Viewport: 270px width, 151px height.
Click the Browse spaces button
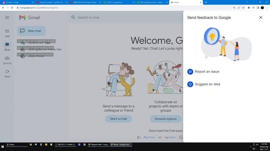click(x=166, y=119)
